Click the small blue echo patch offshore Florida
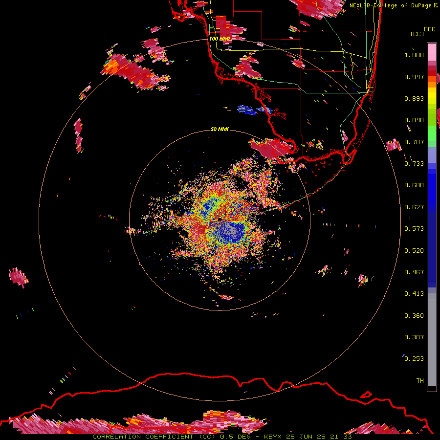Viewport: 440px width, 440px height. (247, 110)
